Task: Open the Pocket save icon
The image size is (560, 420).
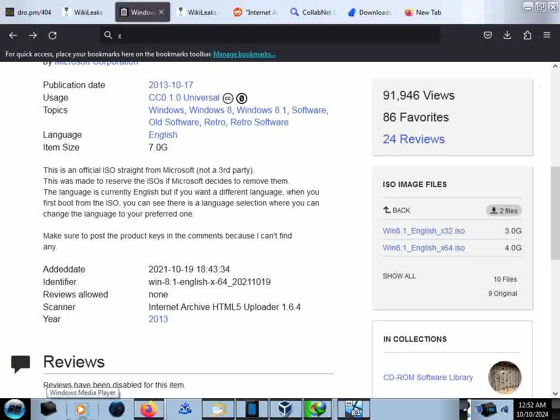Action: click(487, 35)
